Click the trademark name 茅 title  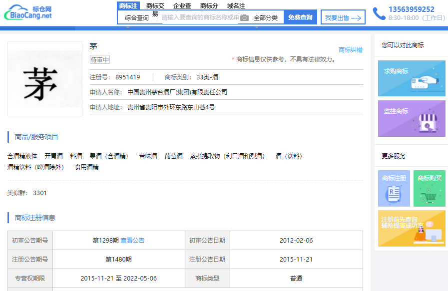(x=93, y=46)
